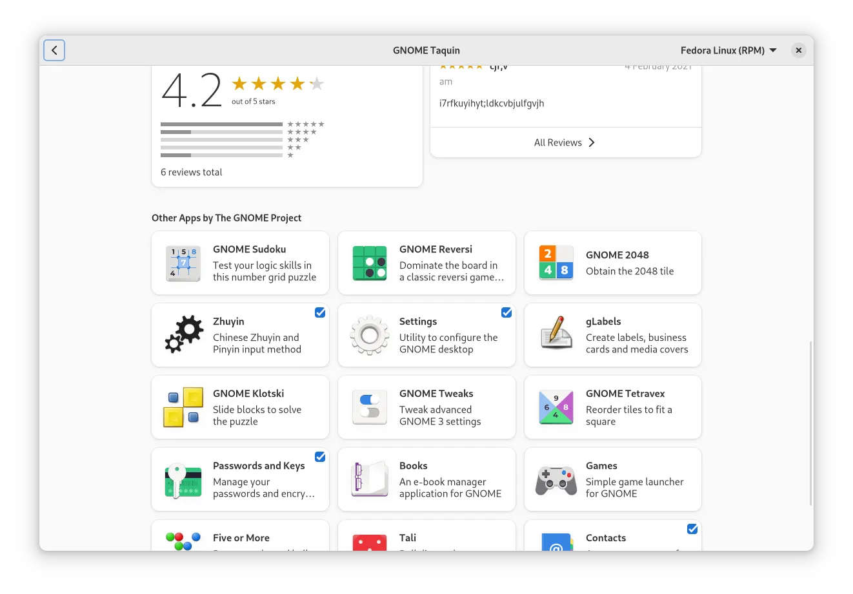
Task: Click the gLabels pencil icon
Action: (x=556, y=335)
